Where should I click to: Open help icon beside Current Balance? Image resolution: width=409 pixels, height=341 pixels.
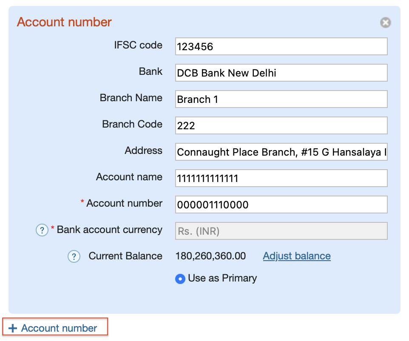click(74, 256)
